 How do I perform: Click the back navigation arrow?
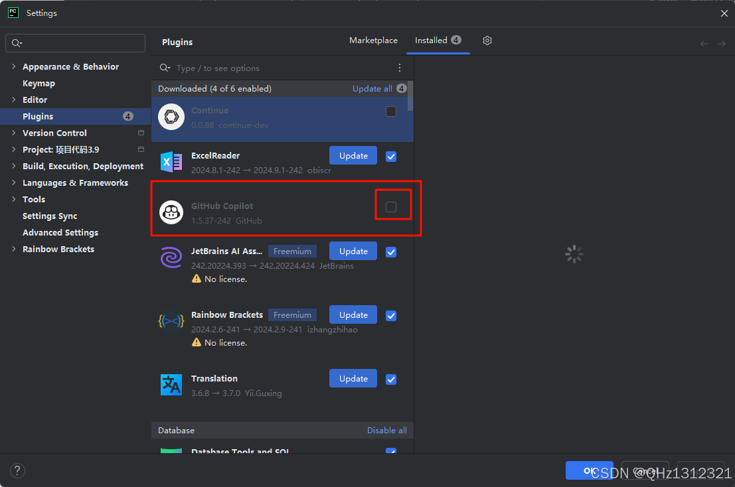(704, 44)
